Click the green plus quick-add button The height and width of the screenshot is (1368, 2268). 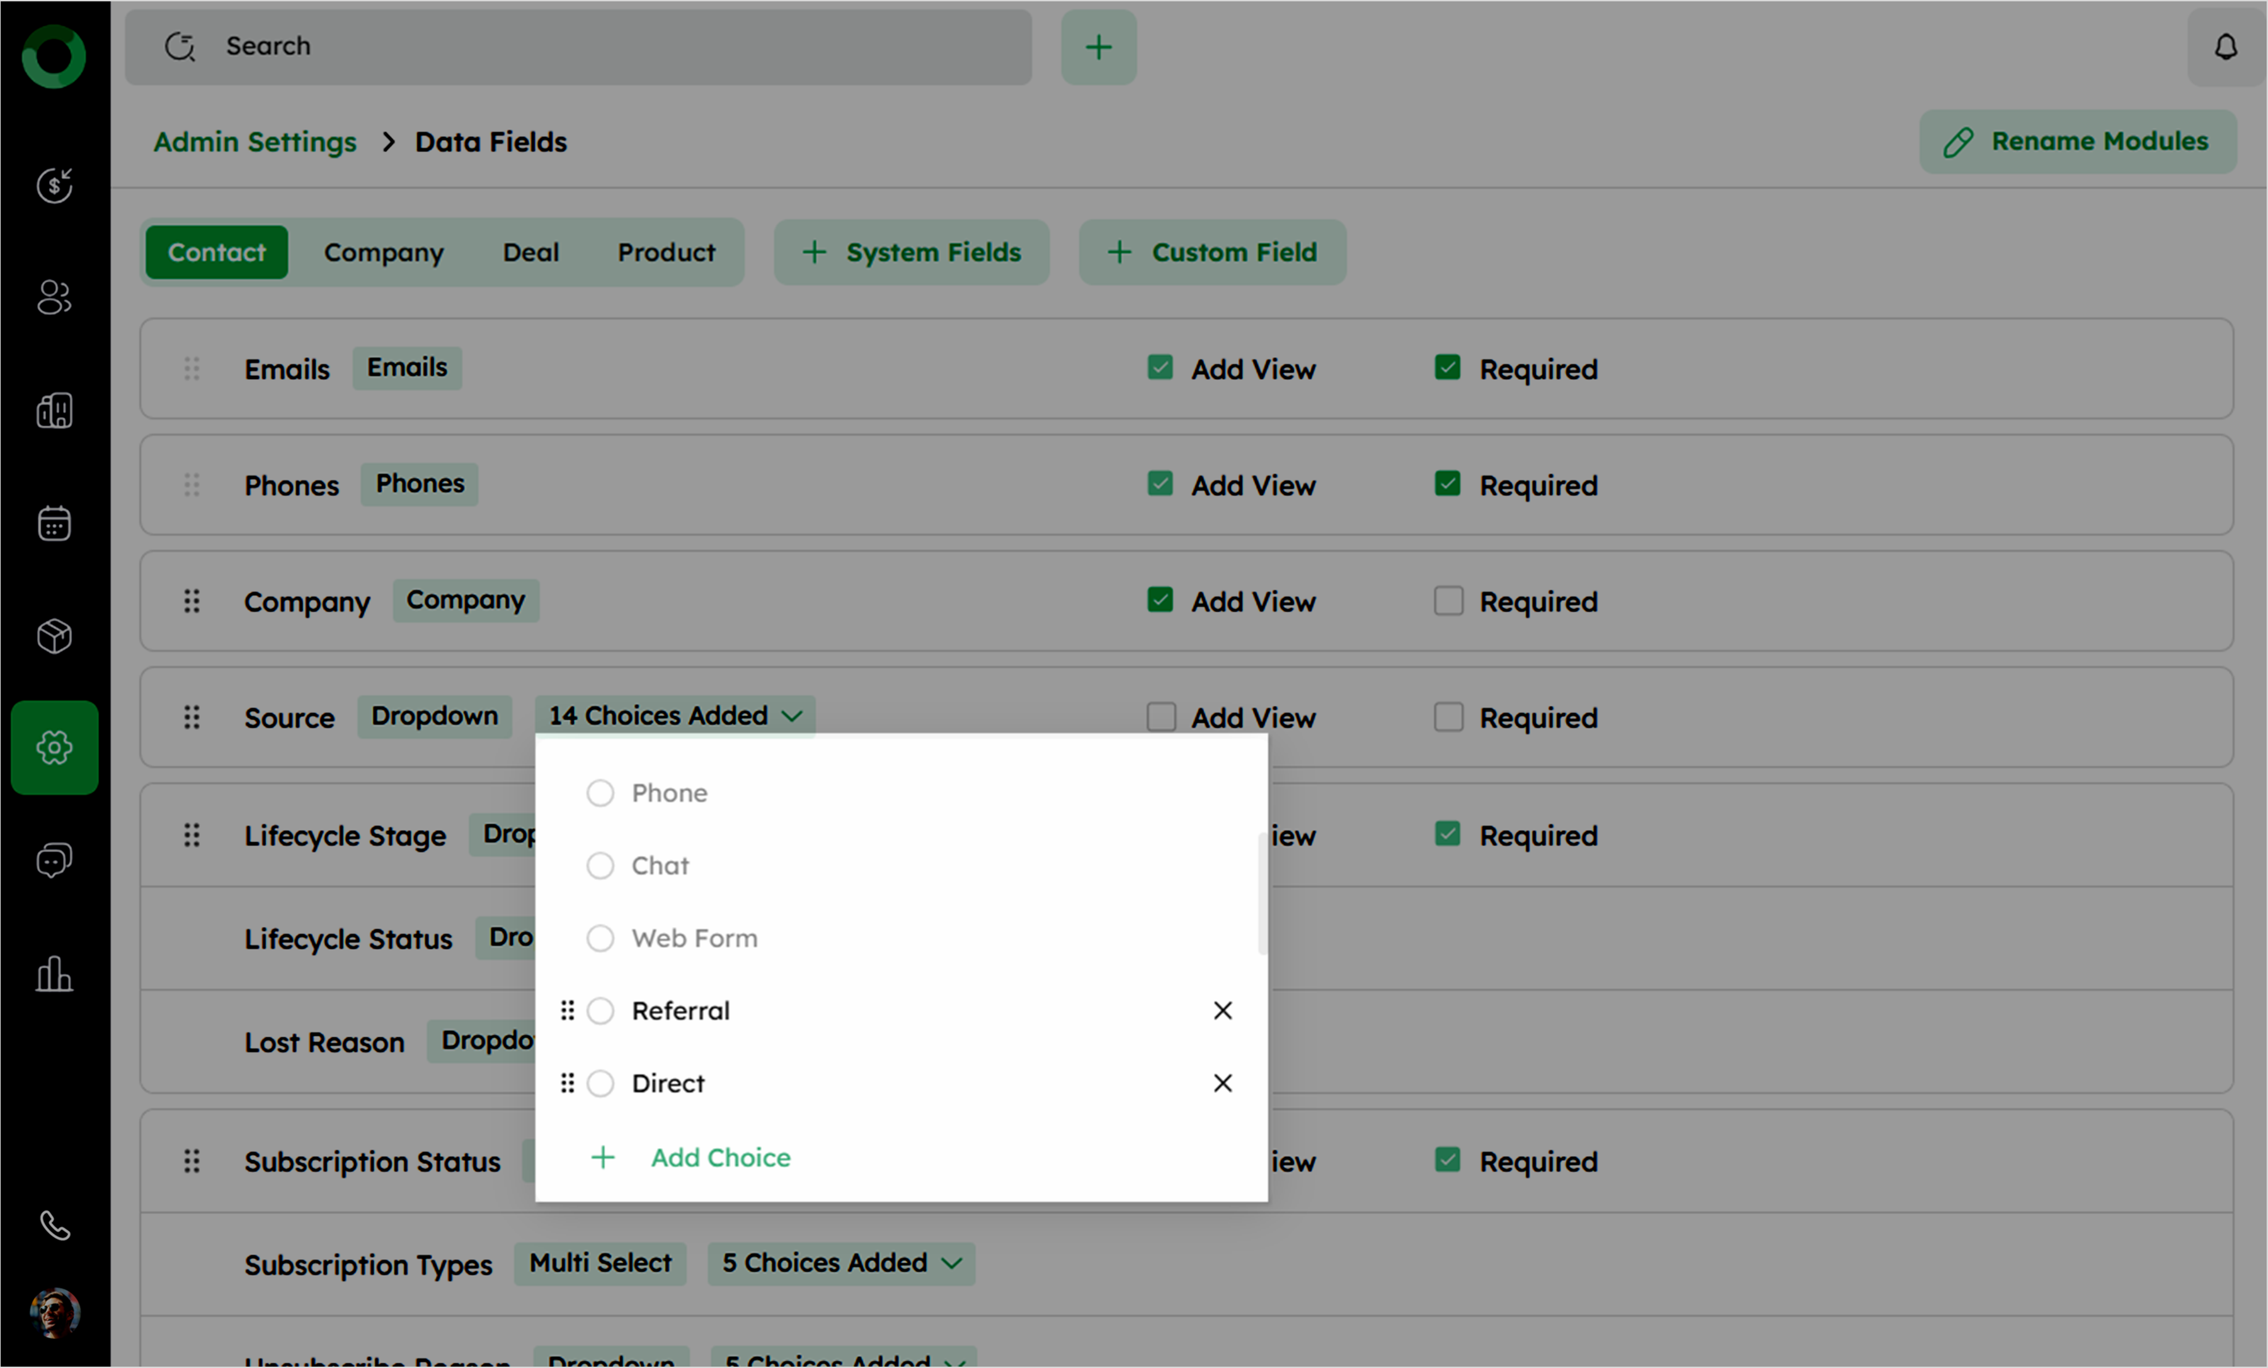pyautogui.click(x=1098, y=47)
